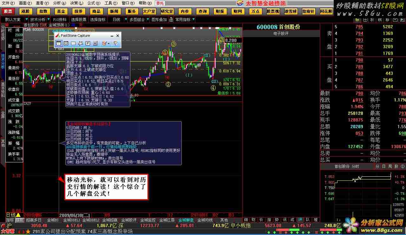This screenshot has height=235, width=406.
Task: Select the 短 info tab at bottom
Action: point(315,219)
